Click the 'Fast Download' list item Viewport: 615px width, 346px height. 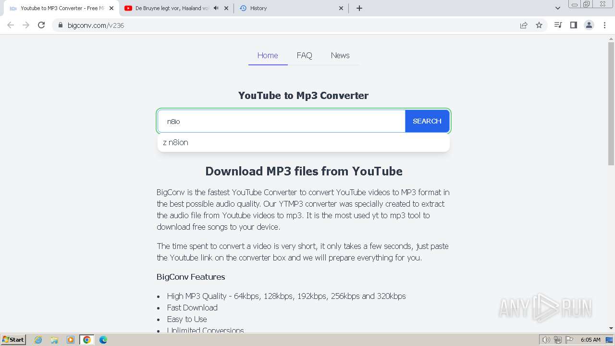click(192, 308)
